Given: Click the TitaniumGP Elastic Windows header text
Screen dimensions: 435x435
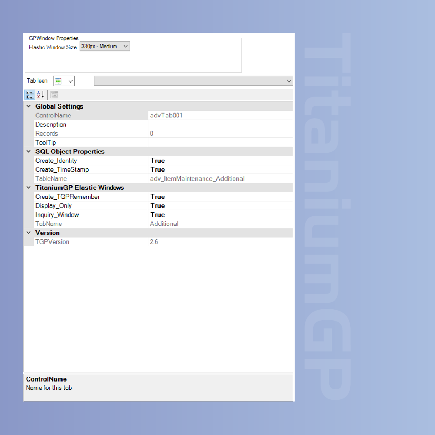Looking at the screenshot, I should click(x=80, y=187).
